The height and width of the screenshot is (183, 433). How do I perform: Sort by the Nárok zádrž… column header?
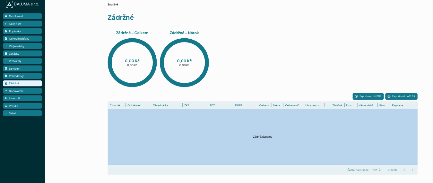367,105
